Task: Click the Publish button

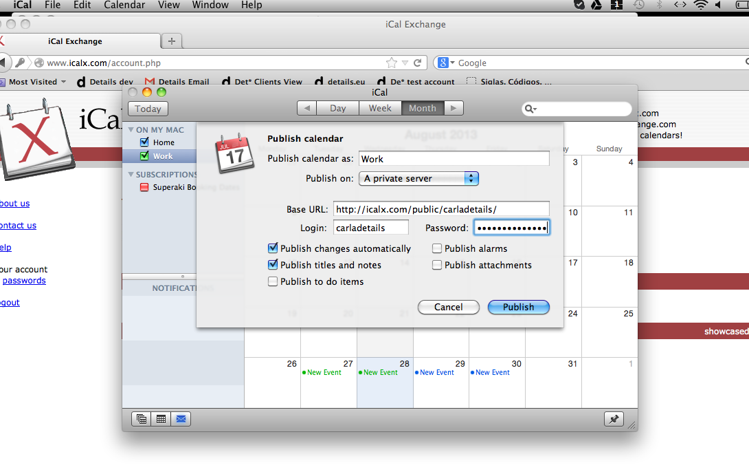Action: [x=518, y=307]
